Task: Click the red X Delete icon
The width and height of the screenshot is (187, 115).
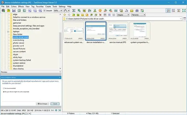Action: point(100,15)
